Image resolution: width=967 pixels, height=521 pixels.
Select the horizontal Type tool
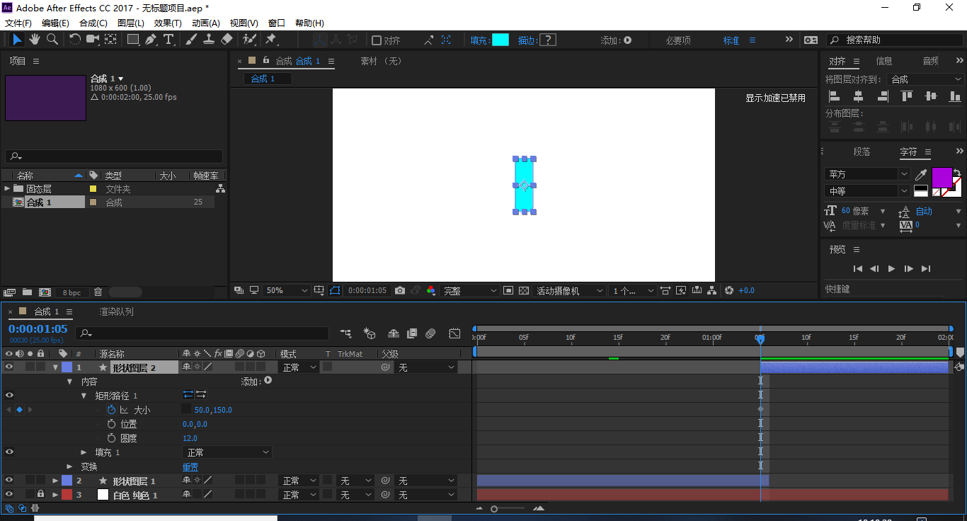168,40
